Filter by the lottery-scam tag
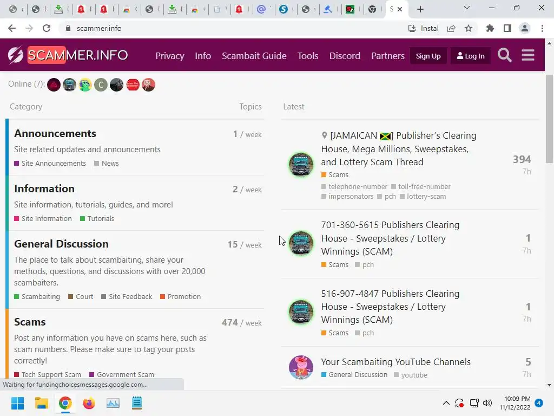Image resolution: width=554 pixels, height=416 pixels. pos(423,196)
